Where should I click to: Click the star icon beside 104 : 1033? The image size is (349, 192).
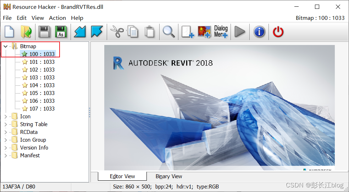click(25, 85)
